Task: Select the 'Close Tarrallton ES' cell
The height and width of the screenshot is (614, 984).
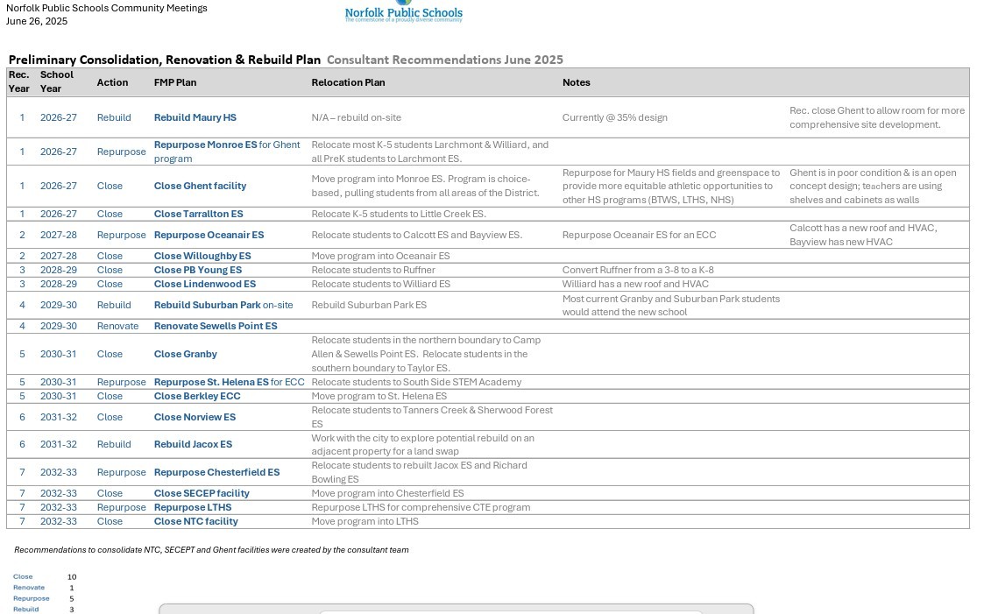Action: (198, 214)
